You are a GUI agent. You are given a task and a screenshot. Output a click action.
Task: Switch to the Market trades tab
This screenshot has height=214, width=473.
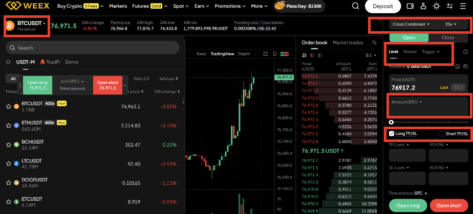click(x=348, y=42)
